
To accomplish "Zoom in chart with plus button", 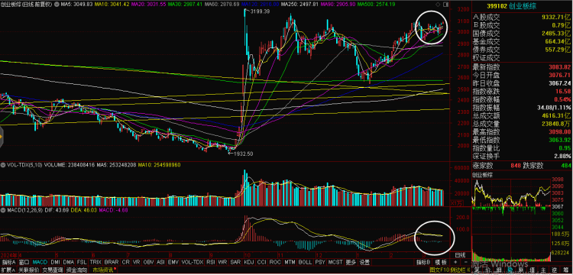I will [455, 262].
